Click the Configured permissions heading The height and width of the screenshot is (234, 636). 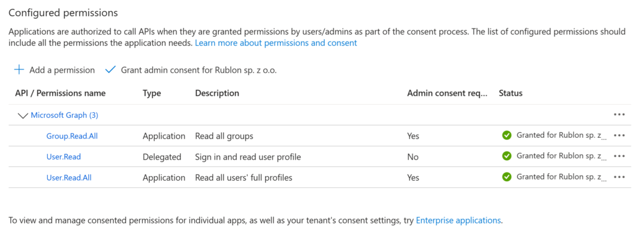(63, 13)
